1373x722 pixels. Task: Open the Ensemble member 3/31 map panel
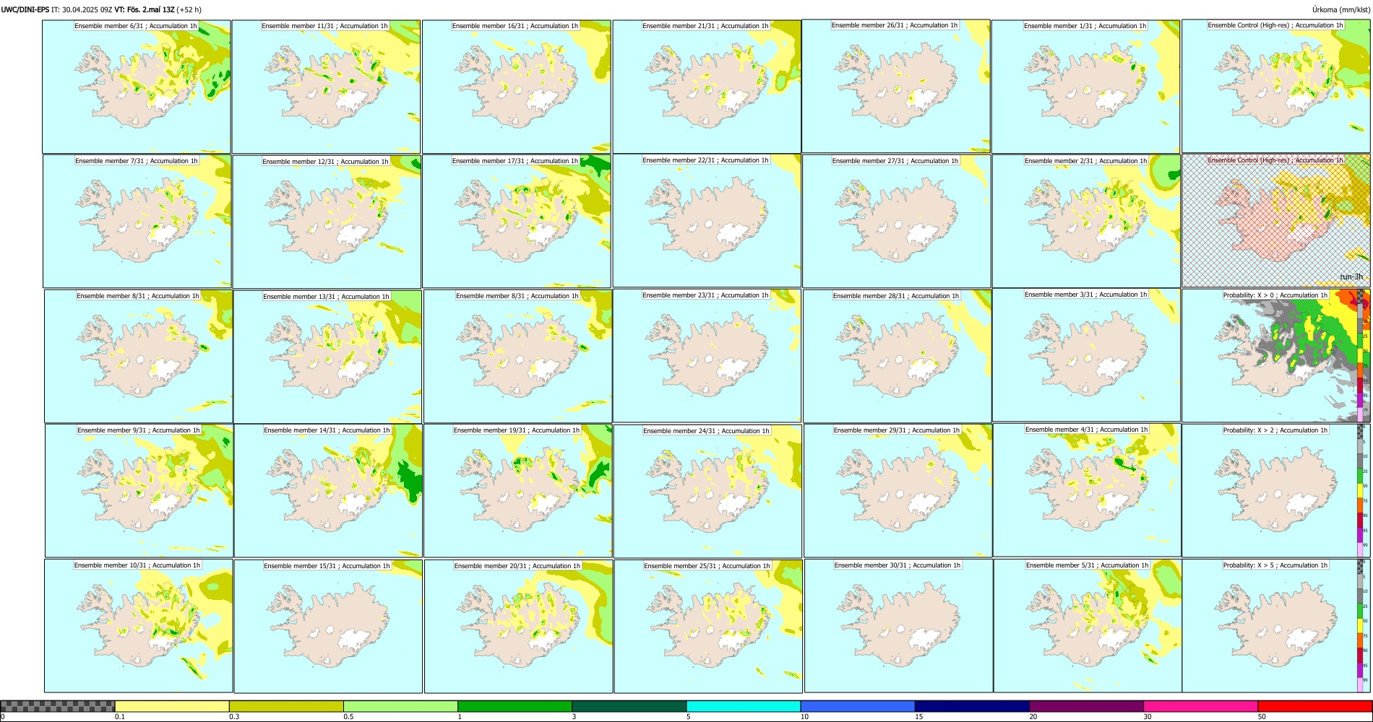(1086, 355)
